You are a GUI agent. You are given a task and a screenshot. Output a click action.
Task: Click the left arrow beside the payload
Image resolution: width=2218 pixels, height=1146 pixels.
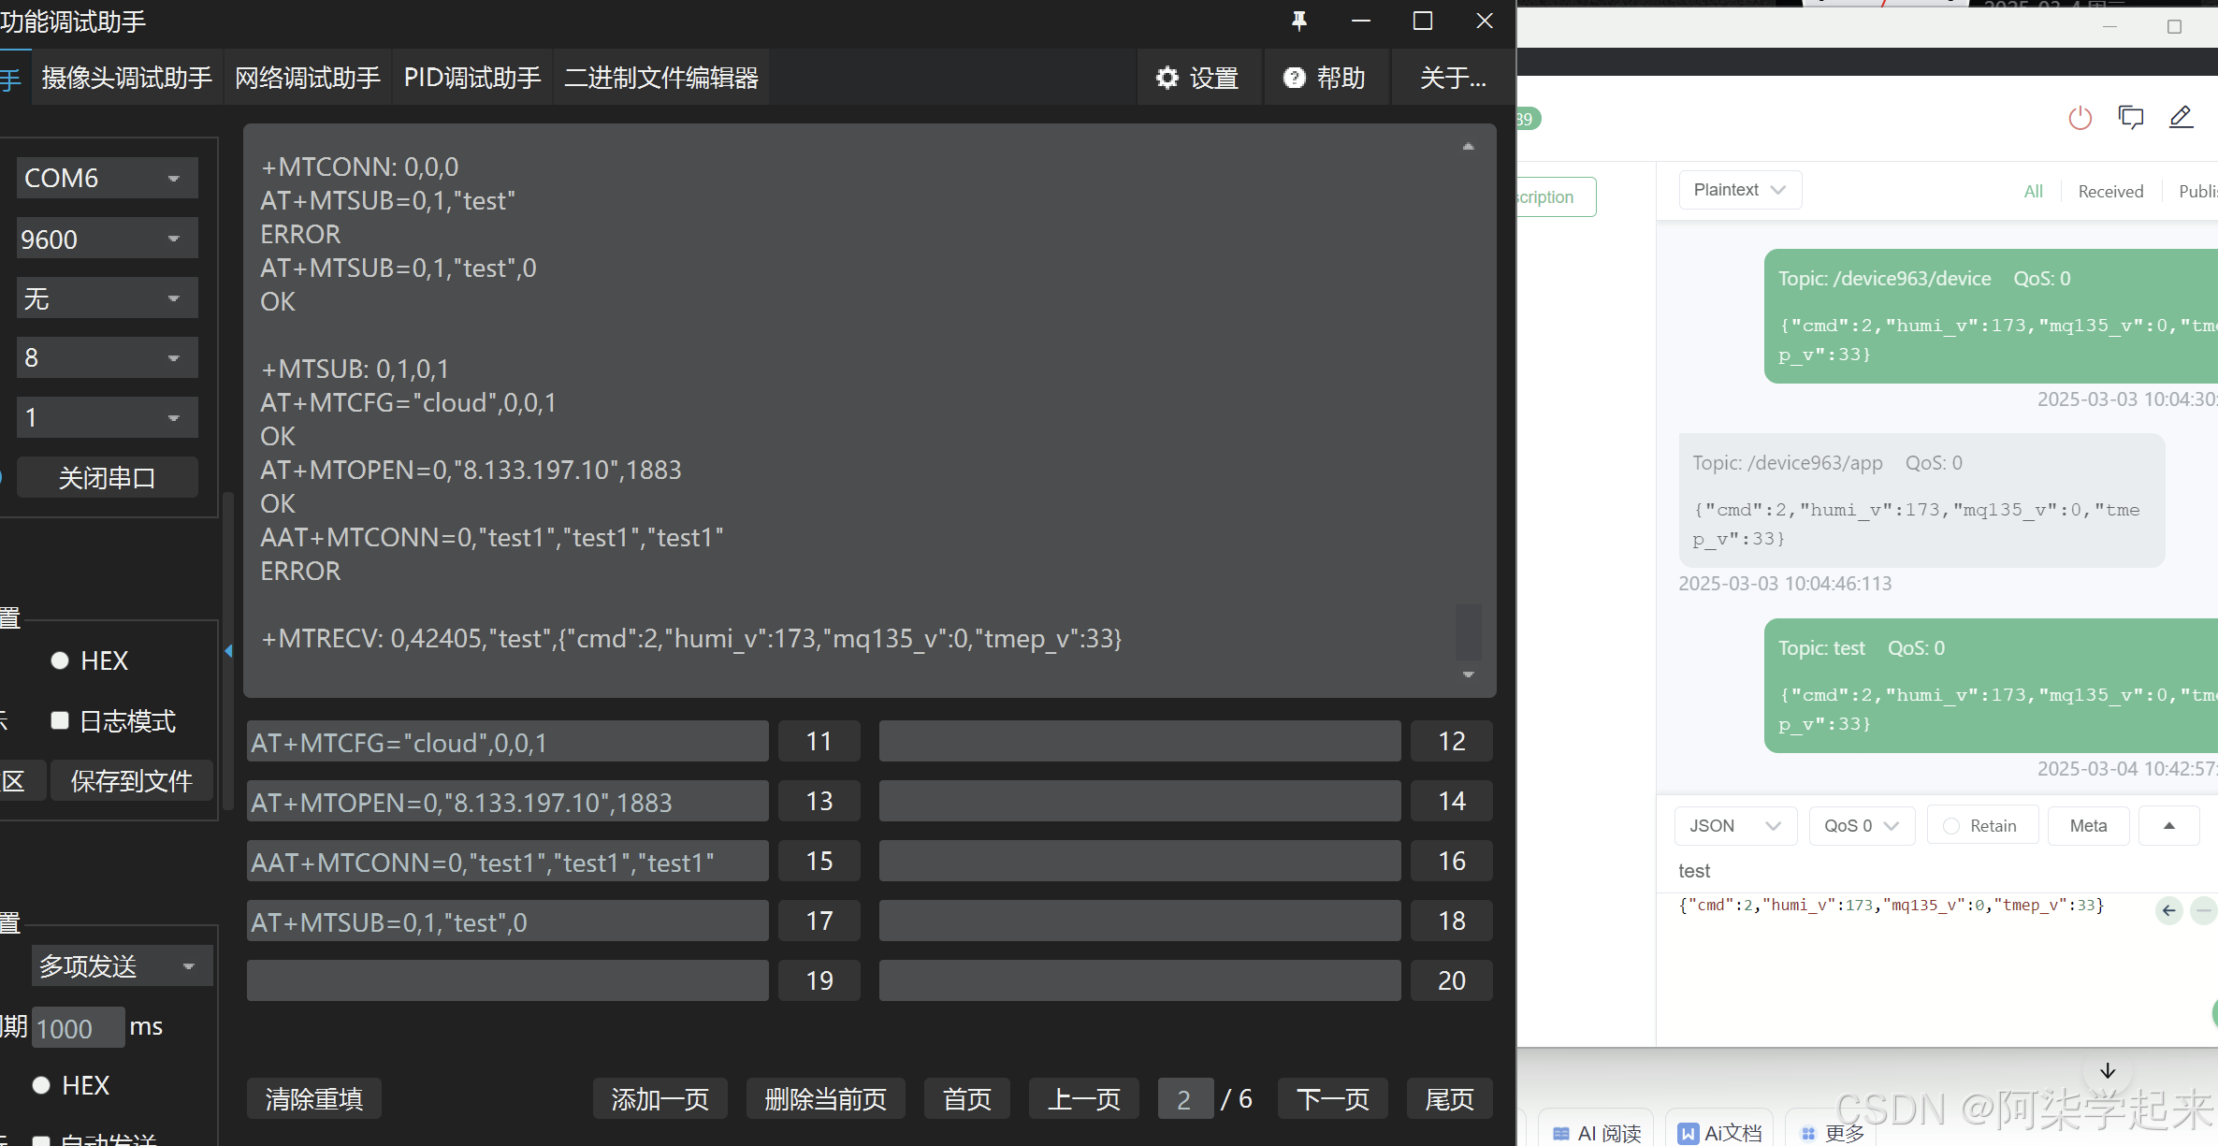click(x=2168, y=910)
